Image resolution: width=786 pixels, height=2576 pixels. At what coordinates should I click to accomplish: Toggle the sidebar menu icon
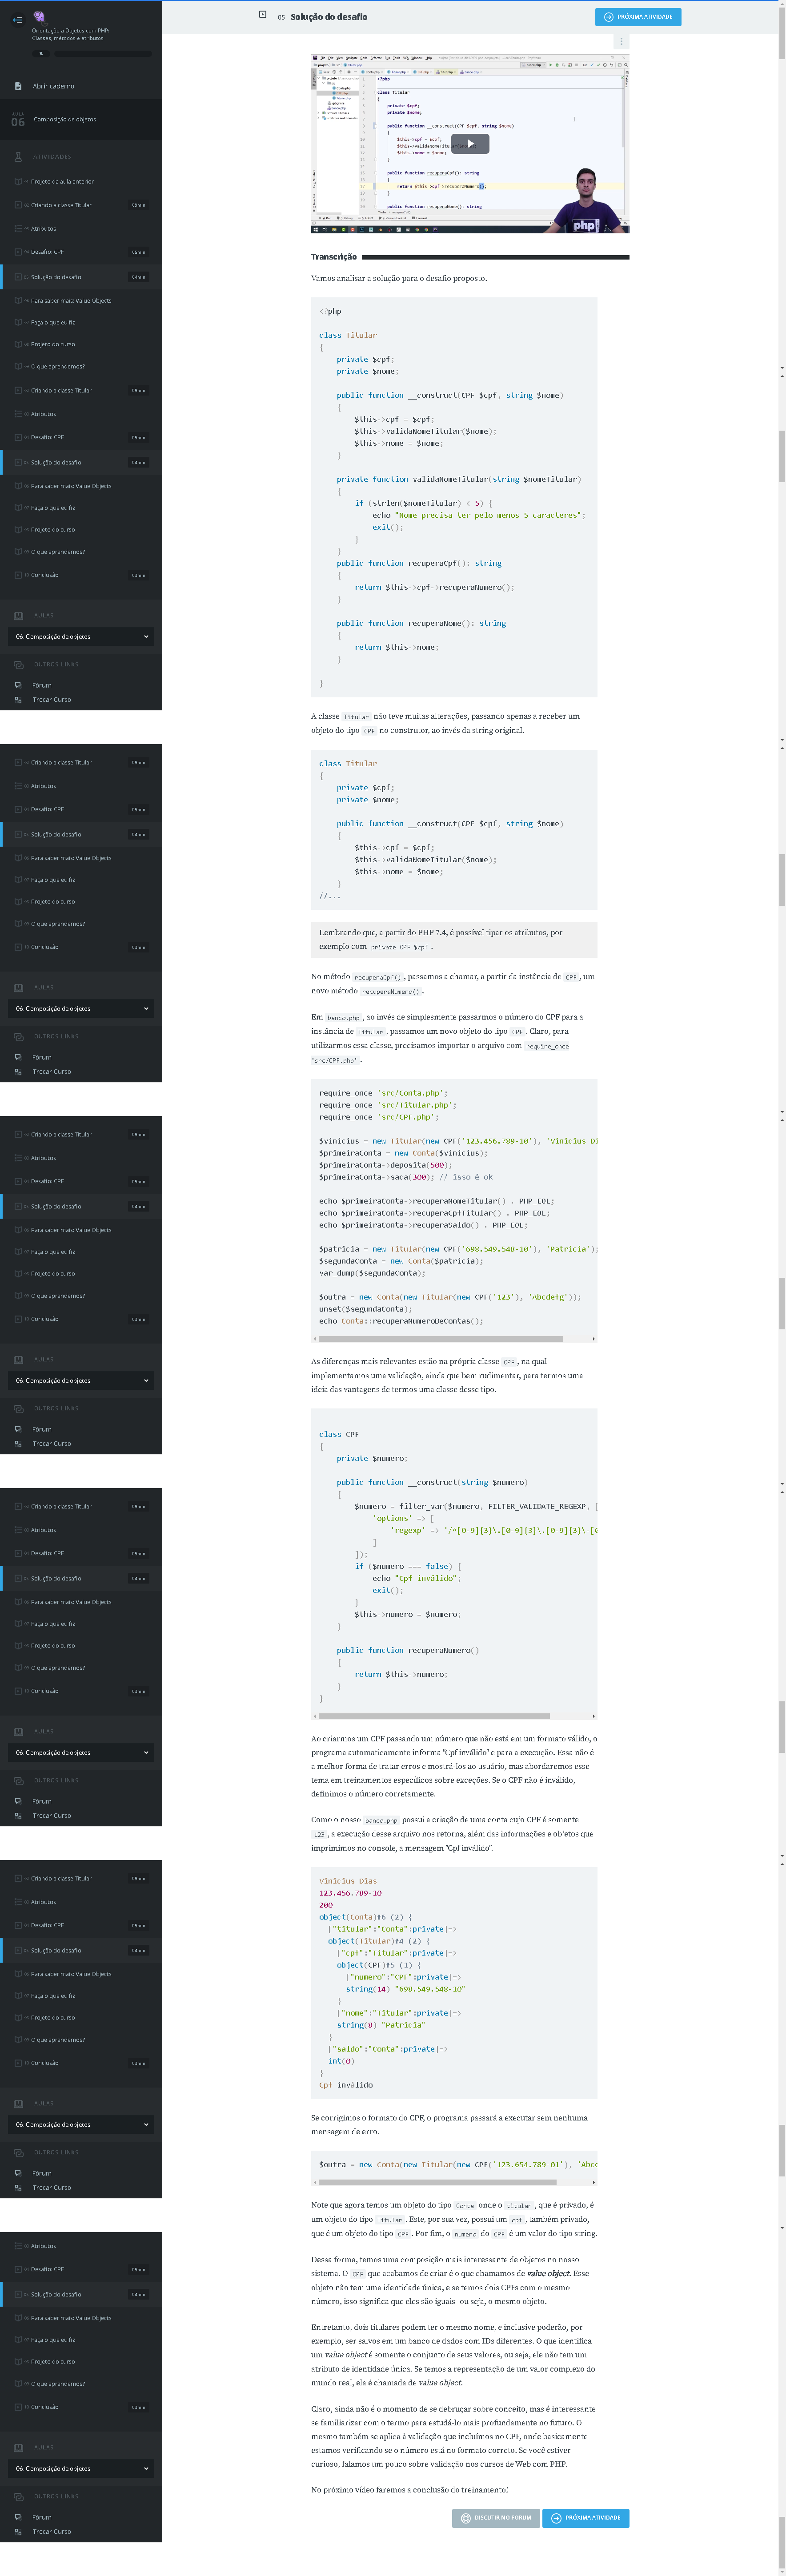click(x=17, y=19)
